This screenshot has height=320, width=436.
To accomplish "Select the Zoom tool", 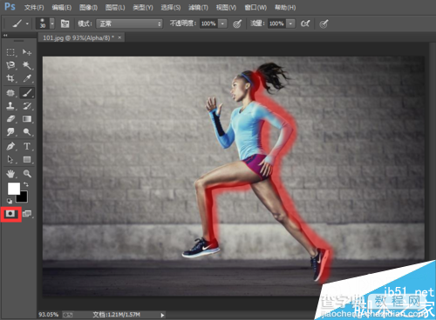I will [27, 174].
